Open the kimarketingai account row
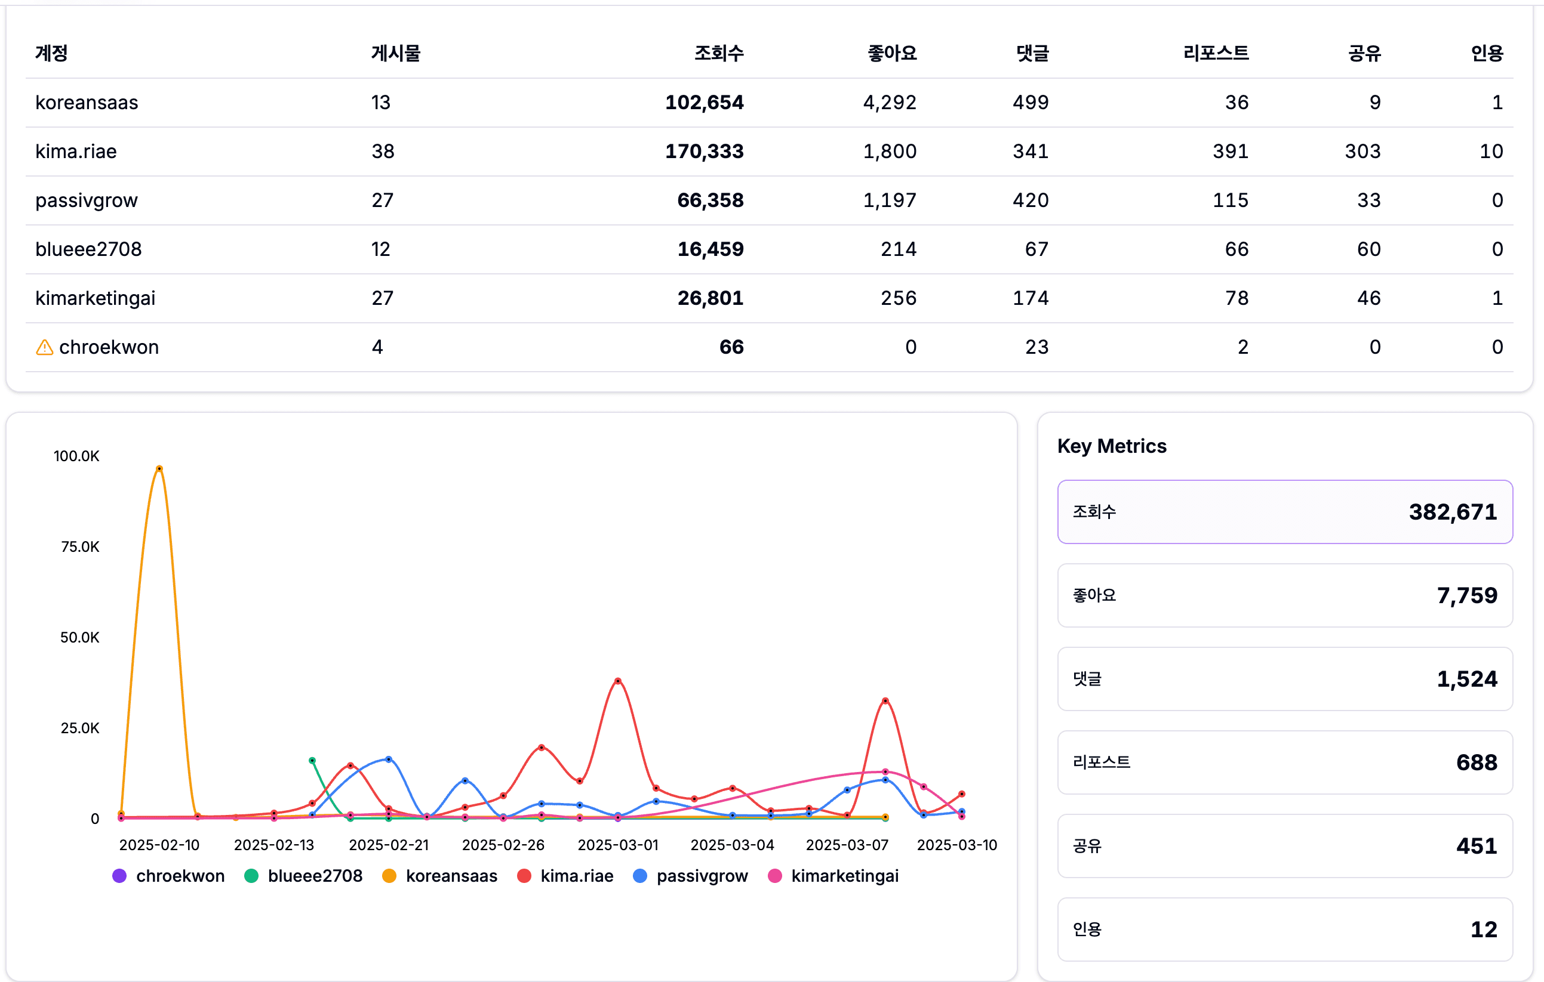Screen dimensions: 1544x982 tap(770, 298)
